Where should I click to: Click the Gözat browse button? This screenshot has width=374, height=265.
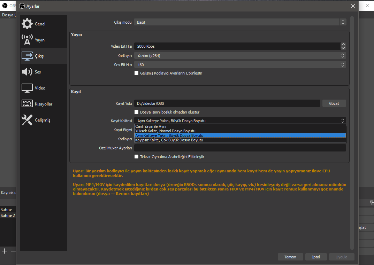(x=334, y=103)
